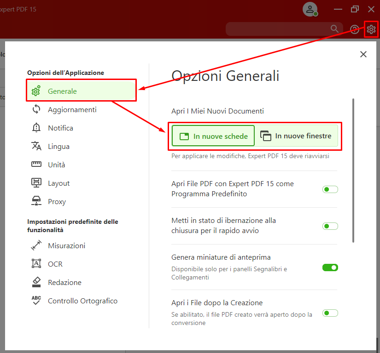The image size is (380, 353).
Task: Open the Proxy settings
Action: (x=81, y=201)
